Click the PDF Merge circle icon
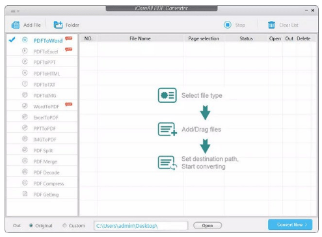The height and width of the screenshot is (237, 322). (25, 161)
